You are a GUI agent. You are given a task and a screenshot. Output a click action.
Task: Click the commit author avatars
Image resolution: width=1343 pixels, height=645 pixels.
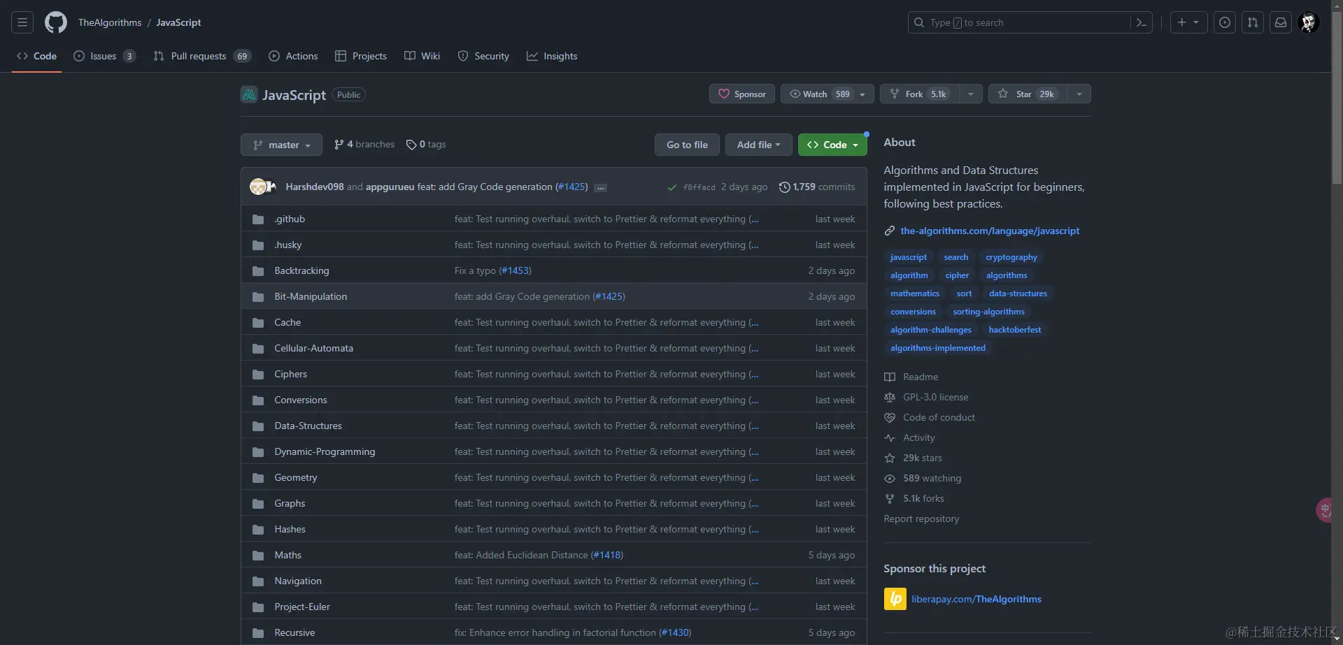[x=263, y=187]
